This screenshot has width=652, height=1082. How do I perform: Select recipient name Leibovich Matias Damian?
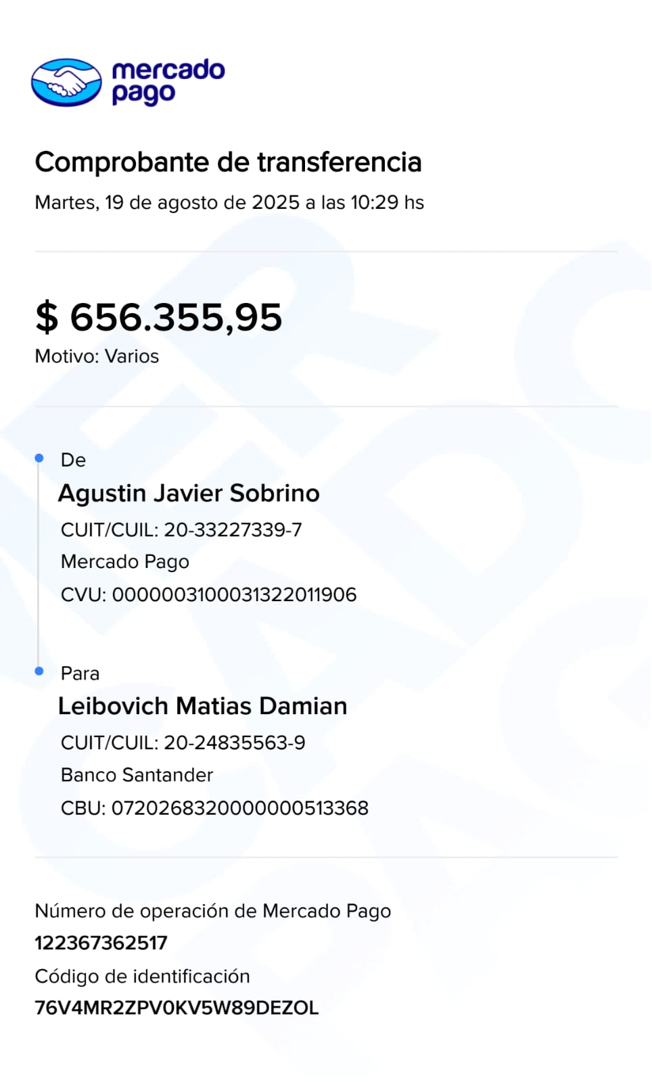pyautogui.click(x=202, y=706)
